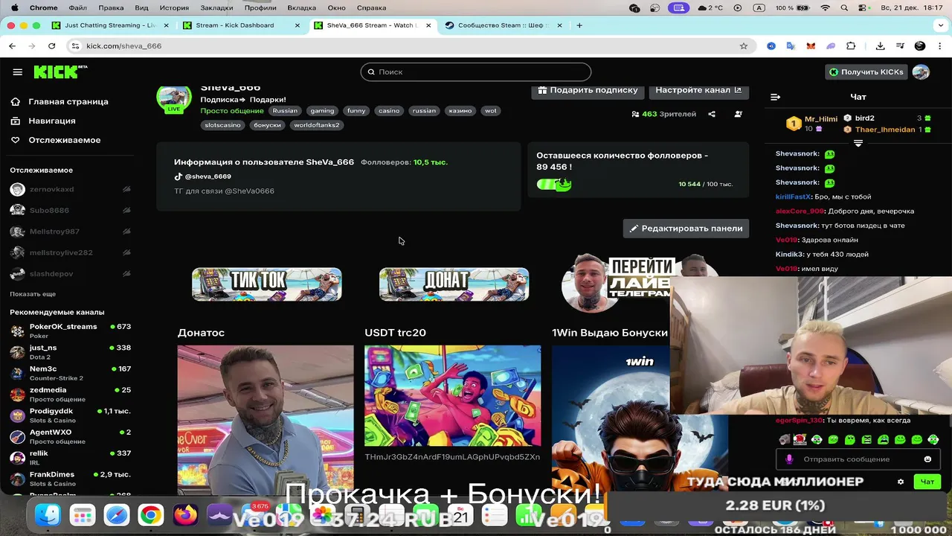The height and width of the screenshot is (536, 952).
Task: Switch to 'Stream - Kick Dashboard' tab
Action: coord(241,25)
